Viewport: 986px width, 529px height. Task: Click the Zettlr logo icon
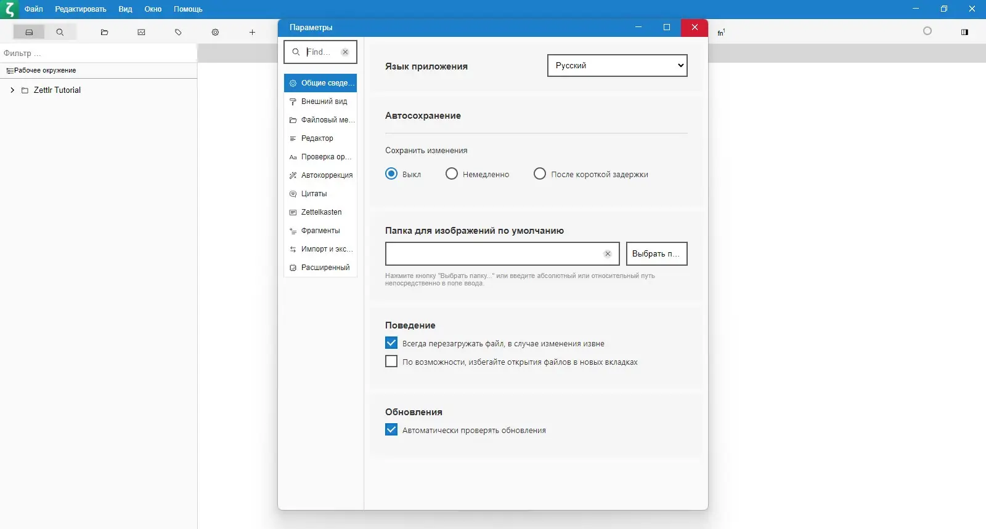(x=9, y=9)
